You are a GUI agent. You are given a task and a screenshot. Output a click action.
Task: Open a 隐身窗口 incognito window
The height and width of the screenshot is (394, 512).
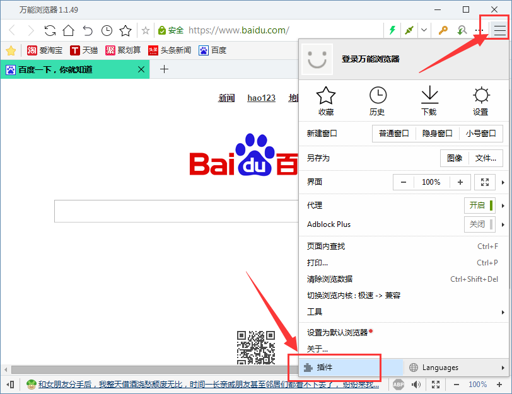click(x=437, y=134)
